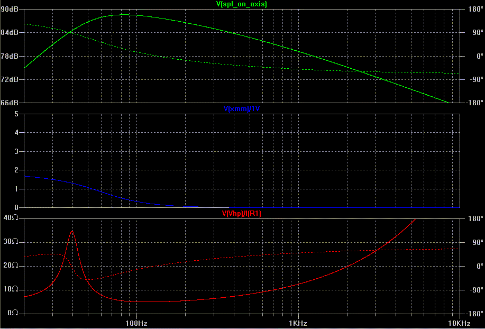
Task: Click the 40Ω label on impedance axis
Action: tap(11, 218)
